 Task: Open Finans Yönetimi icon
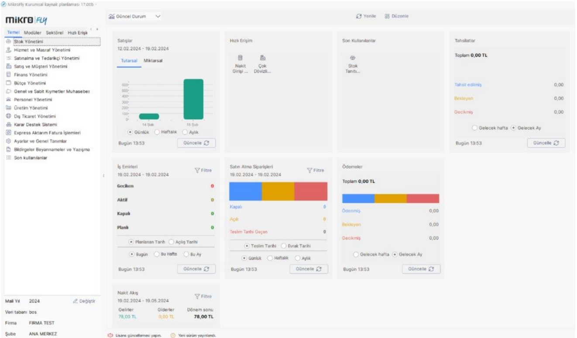[x=9, y=75]
